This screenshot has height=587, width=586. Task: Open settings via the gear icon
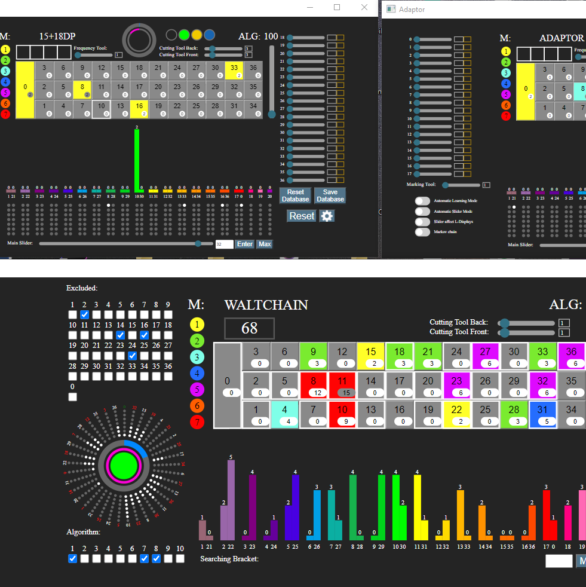(327, 216)
